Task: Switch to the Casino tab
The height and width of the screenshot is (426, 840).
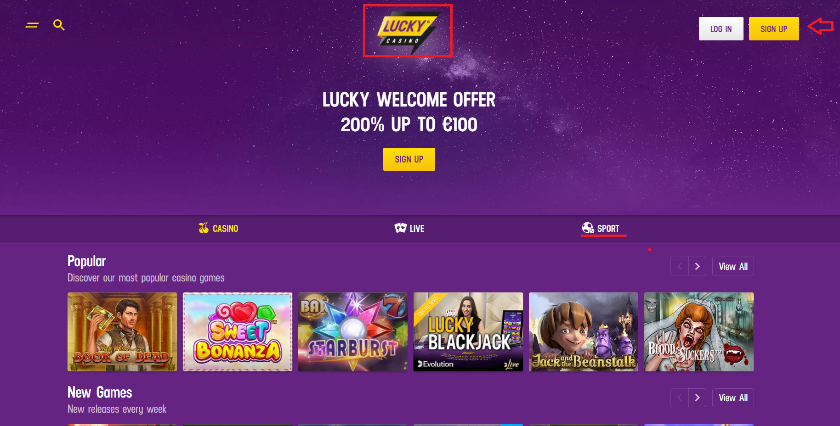Action: click(218, 228)
